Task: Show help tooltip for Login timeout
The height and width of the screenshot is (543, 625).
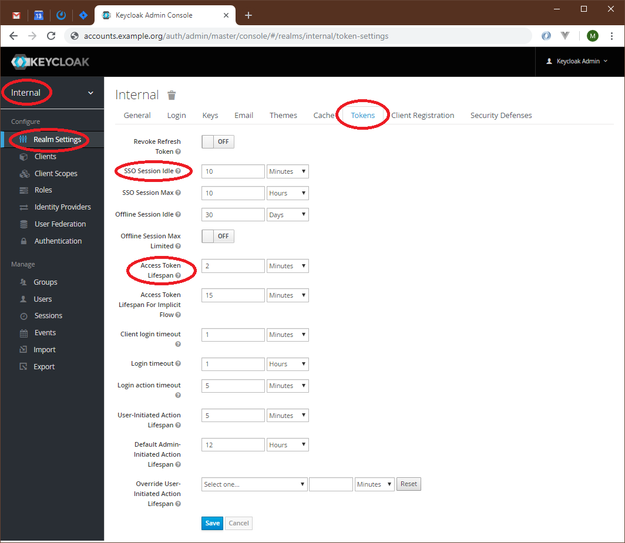Action: click(x=178, y=363)
